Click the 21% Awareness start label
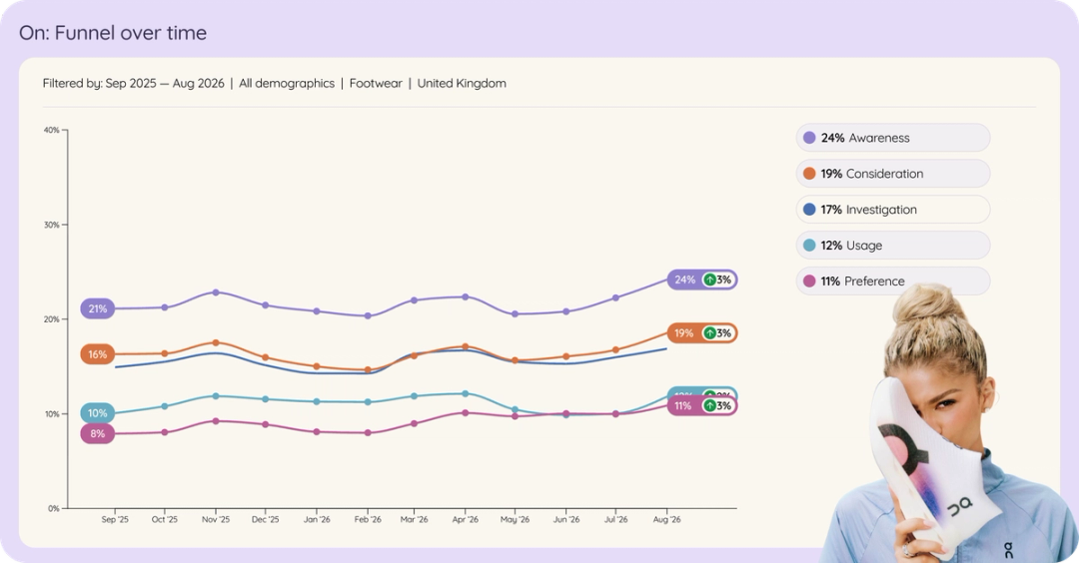 (98, 308)
